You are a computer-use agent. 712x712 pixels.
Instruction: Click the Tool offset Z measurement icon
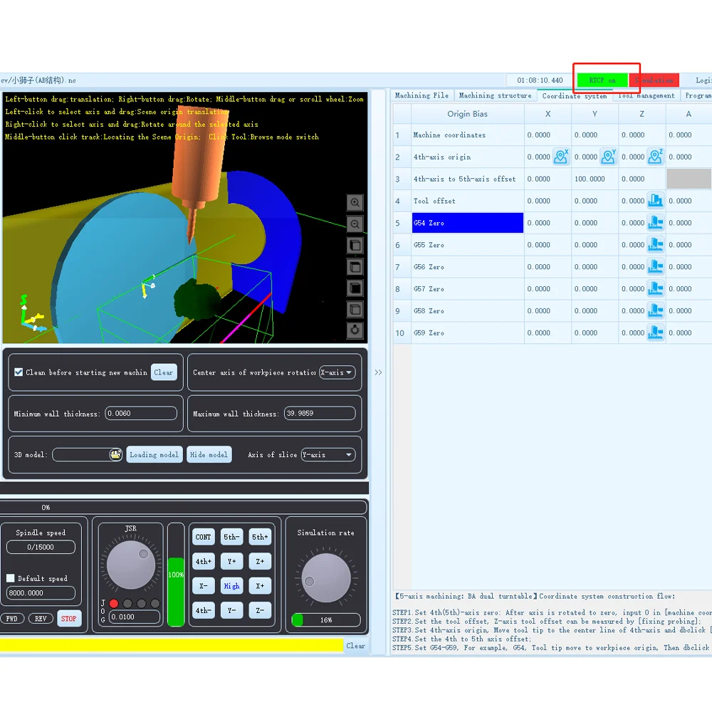point(655,201)
